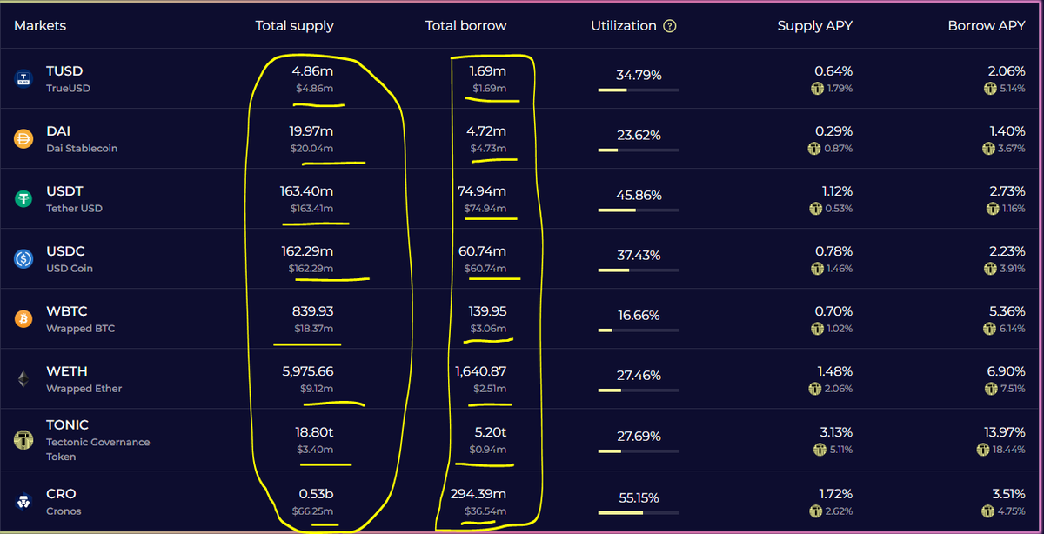This screenshot has height=534, width=1044.
Task: Open the USDT market name
Action: pos(64,191)
